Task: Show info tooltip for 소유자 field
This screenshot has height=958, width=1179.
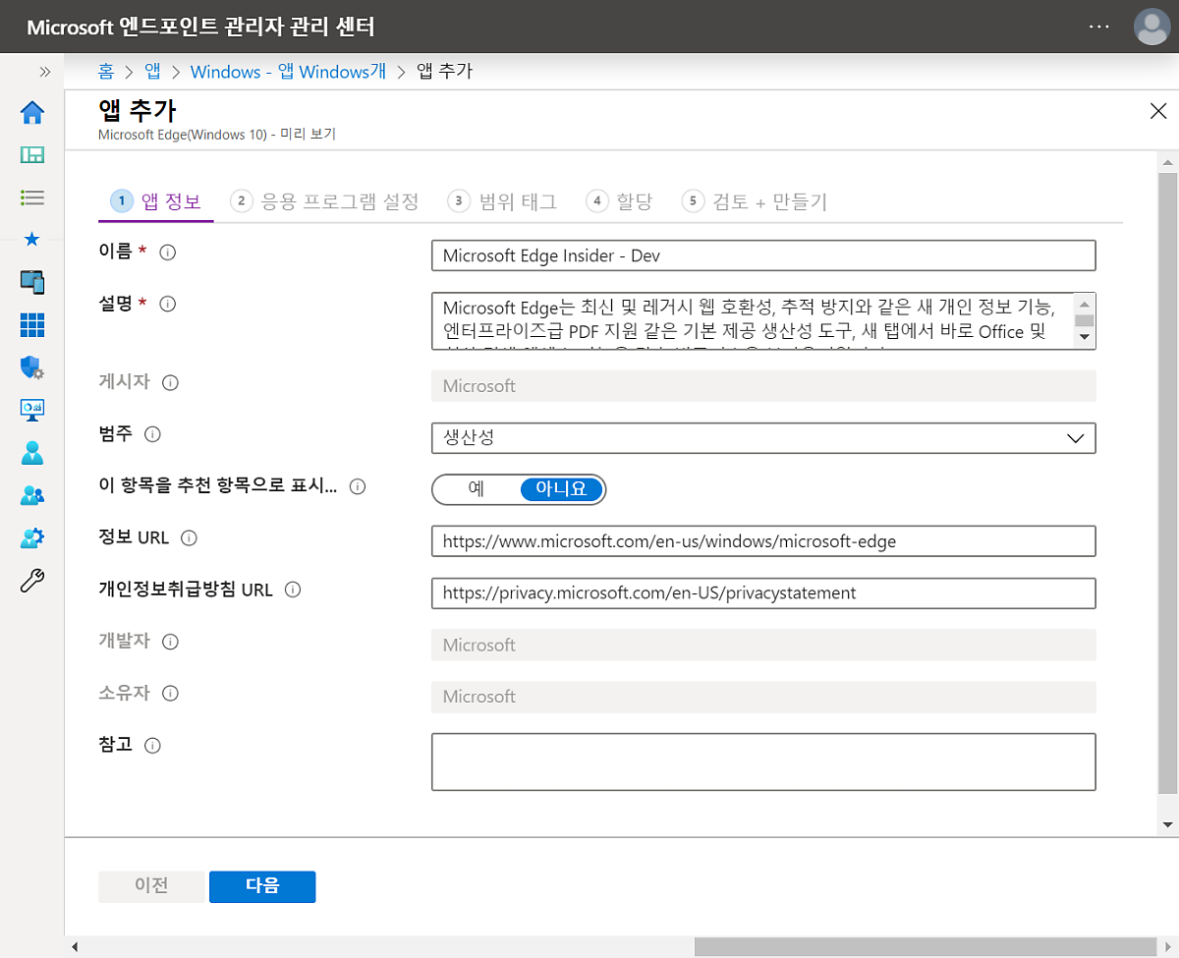Action: pyautogui.click(x=170, y=694)
